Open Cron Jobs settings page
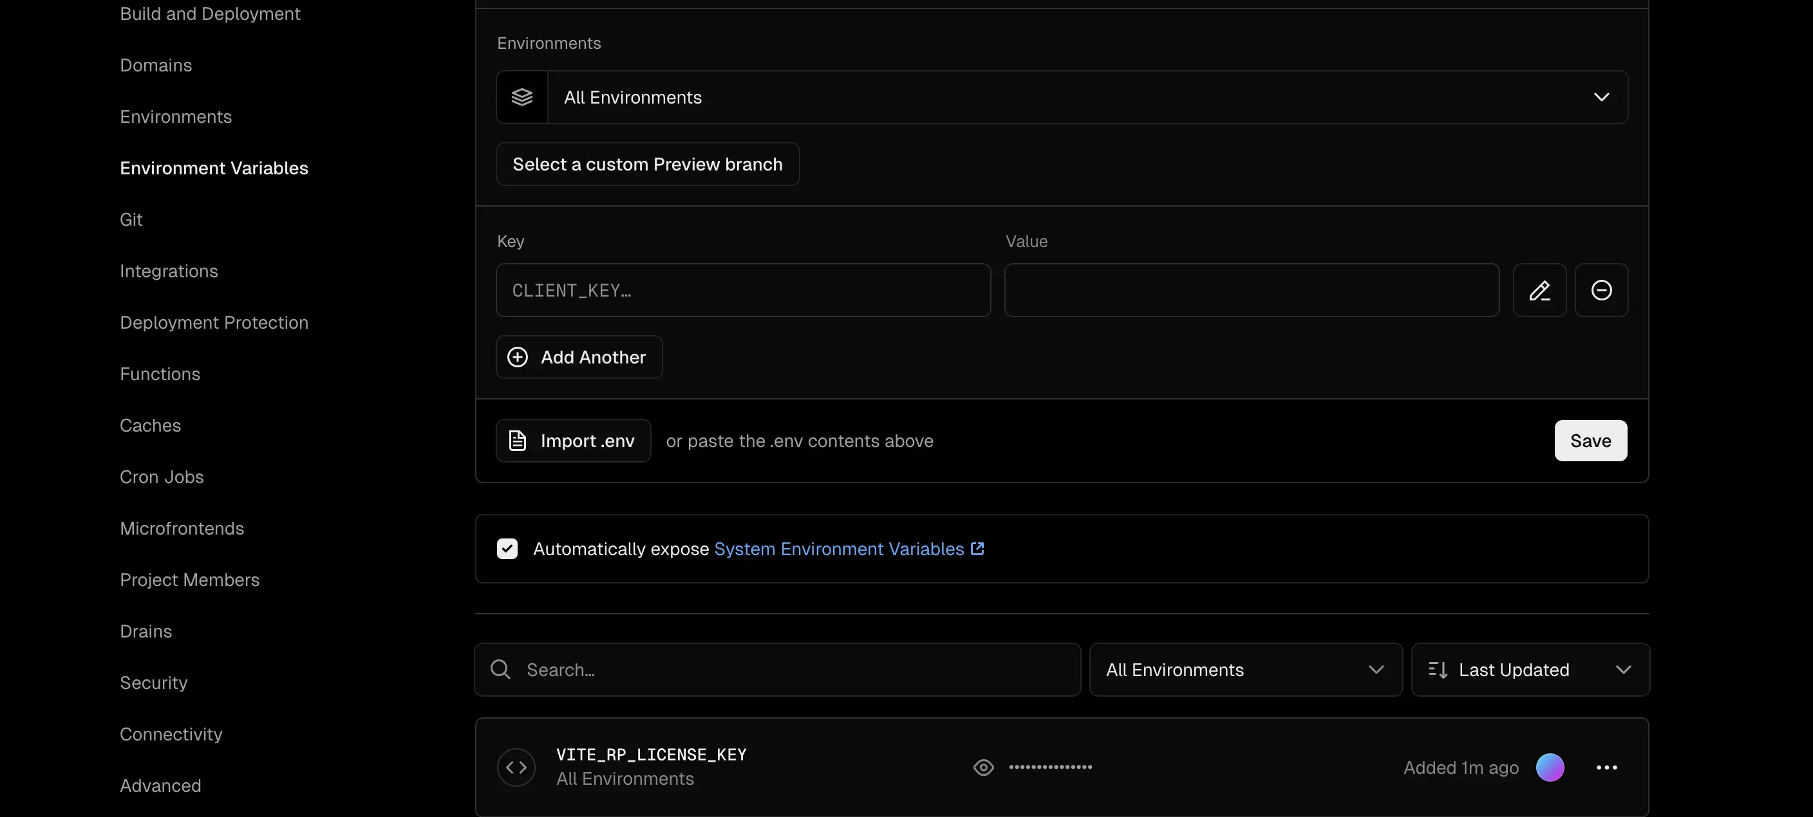The height and width of the screenshot is (817, 1813). click(162, 477)
